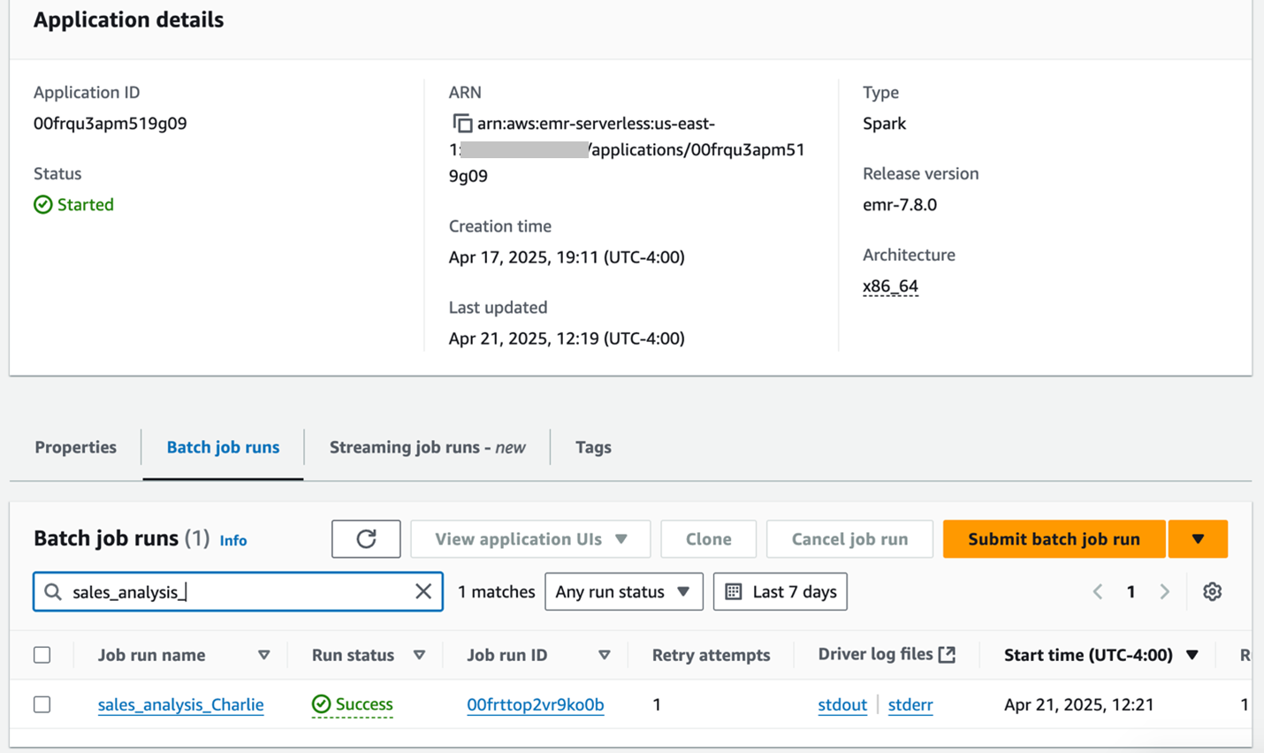Open the Last 7 days date filter
The width and height of the screenshot is (1264, 753).
pos(780,591)
